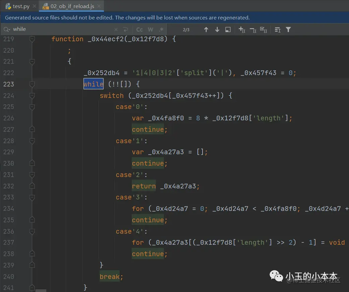Click the '1|4|0|3|2' string literal
Screen dimensions: 349x292
tap(154, 73)
